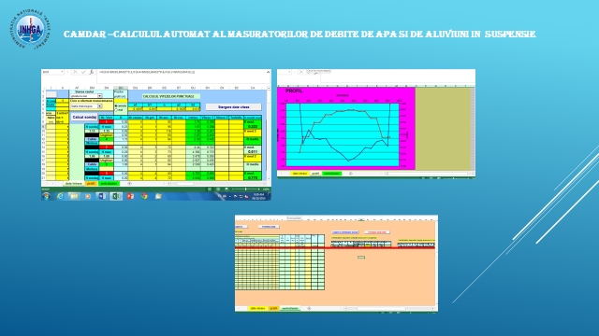Open the Word icon in the taskbar
Screen dimensions: 599x336
click(102, 196)
